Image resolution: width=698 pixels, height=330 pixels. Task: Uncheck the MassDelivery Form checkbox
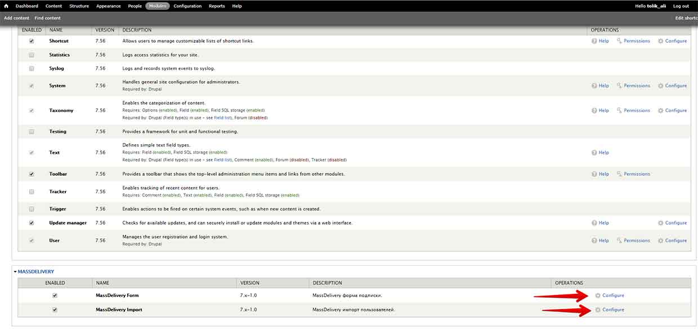tap(55, 296)
